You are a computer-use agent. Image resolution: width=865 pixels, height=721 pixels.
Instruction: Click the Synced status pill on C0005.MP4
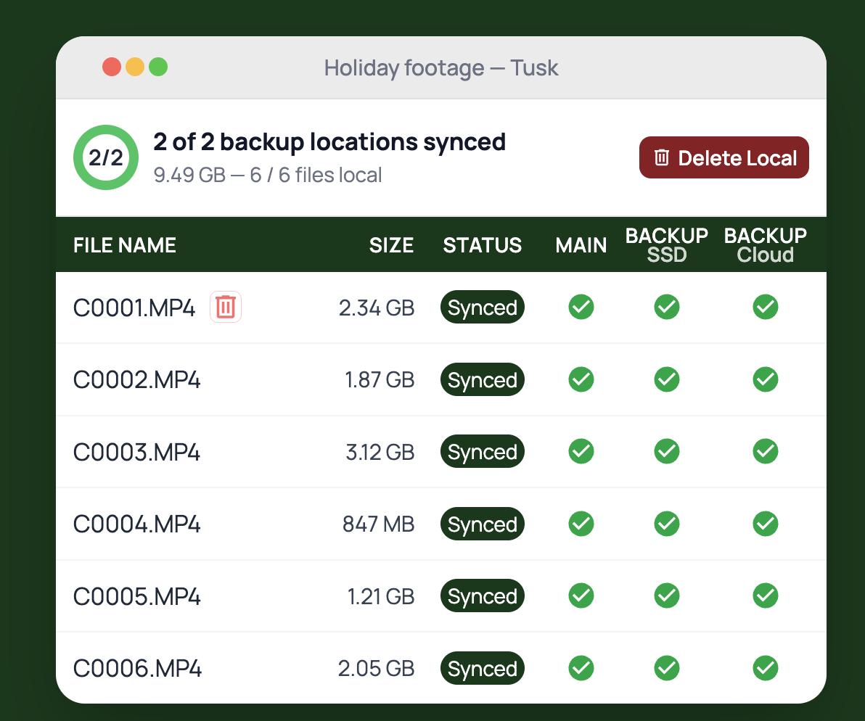pyautogui.click(x=482, y=596)
